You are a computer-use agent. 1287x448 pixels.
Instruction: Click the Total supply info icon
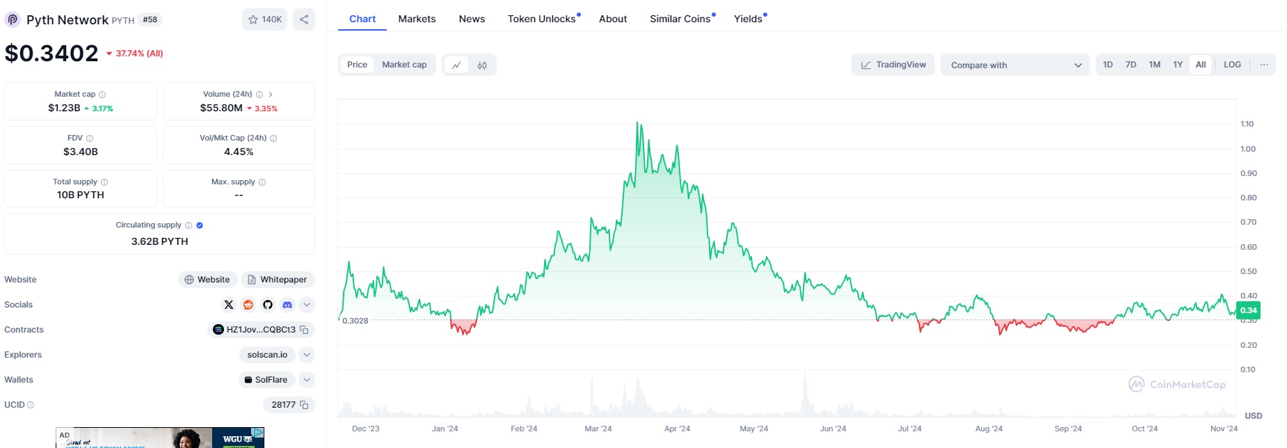(x=104, y=182)
